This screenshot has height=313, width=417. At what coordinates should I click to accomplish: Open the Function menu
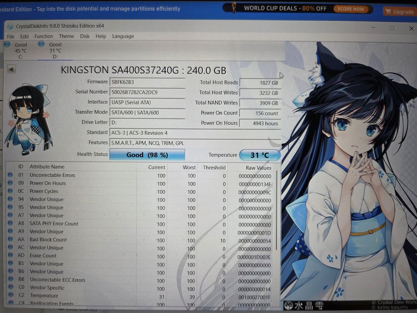[44, 36]
